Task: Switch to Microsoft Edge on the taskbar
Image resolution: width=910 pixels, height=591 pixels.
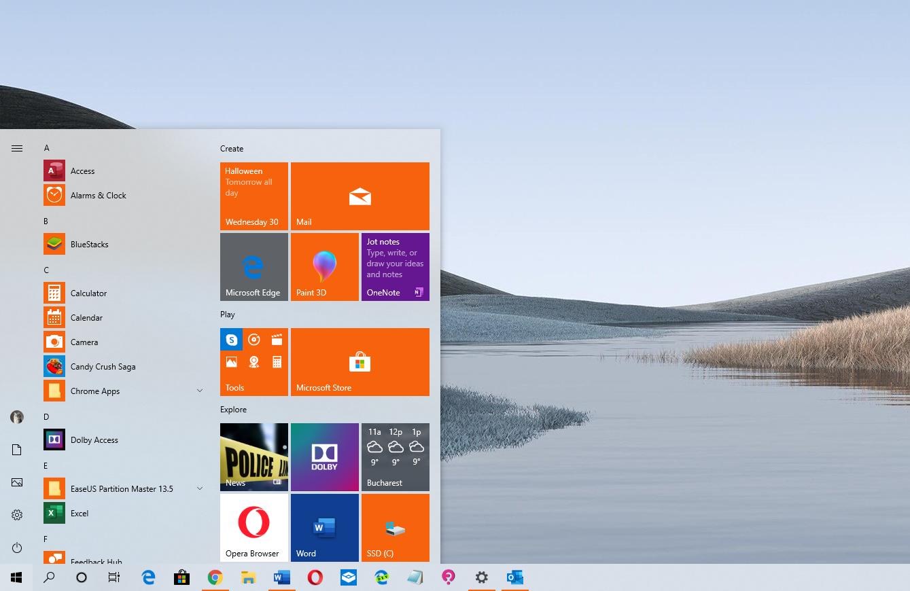Action: pos(148,577)
